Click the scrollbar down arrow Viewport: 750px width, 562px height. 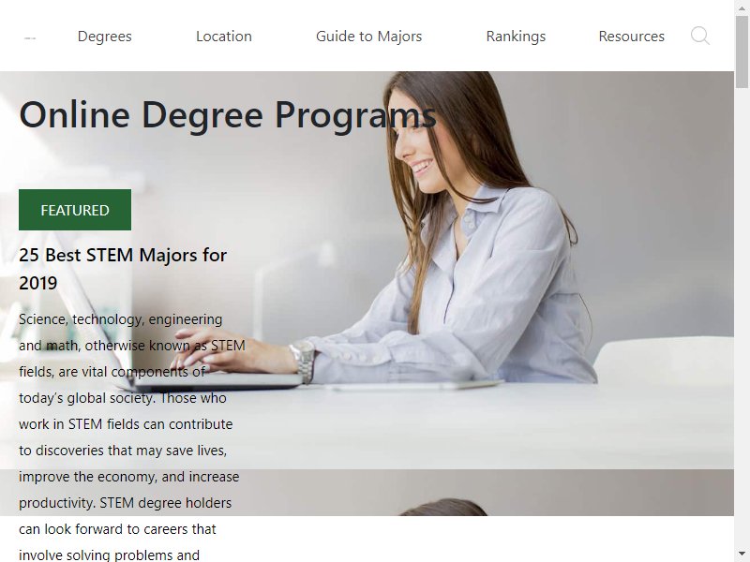[x=742, y=554]
